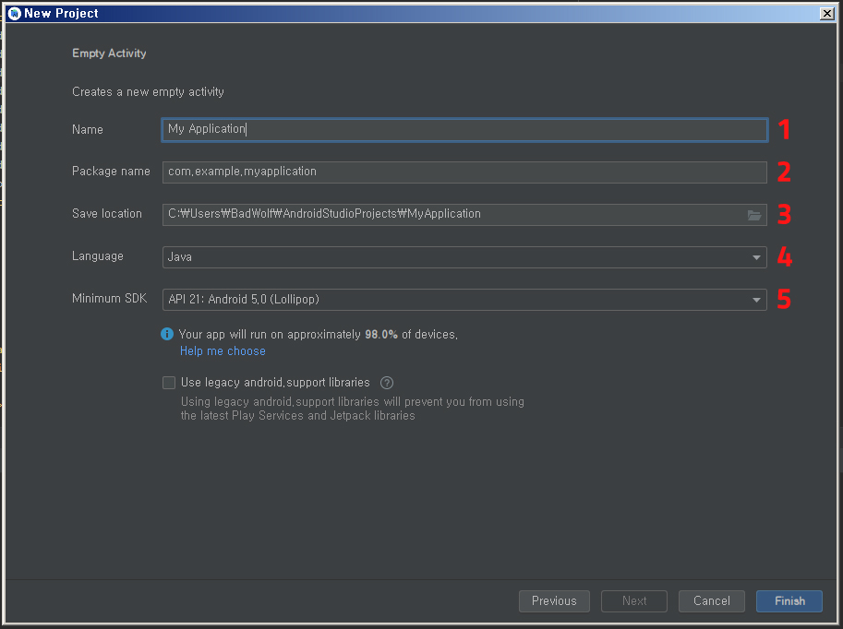Screen dimensions: 843x629
Task: Click the Previous button
Action: (x=554, y=601)
